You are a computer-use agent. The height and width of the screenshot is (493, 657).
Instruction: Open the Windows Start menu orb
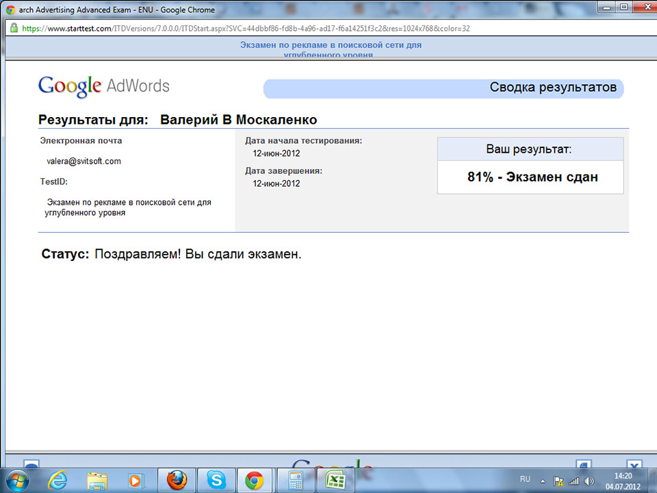[x=18, y=481]
